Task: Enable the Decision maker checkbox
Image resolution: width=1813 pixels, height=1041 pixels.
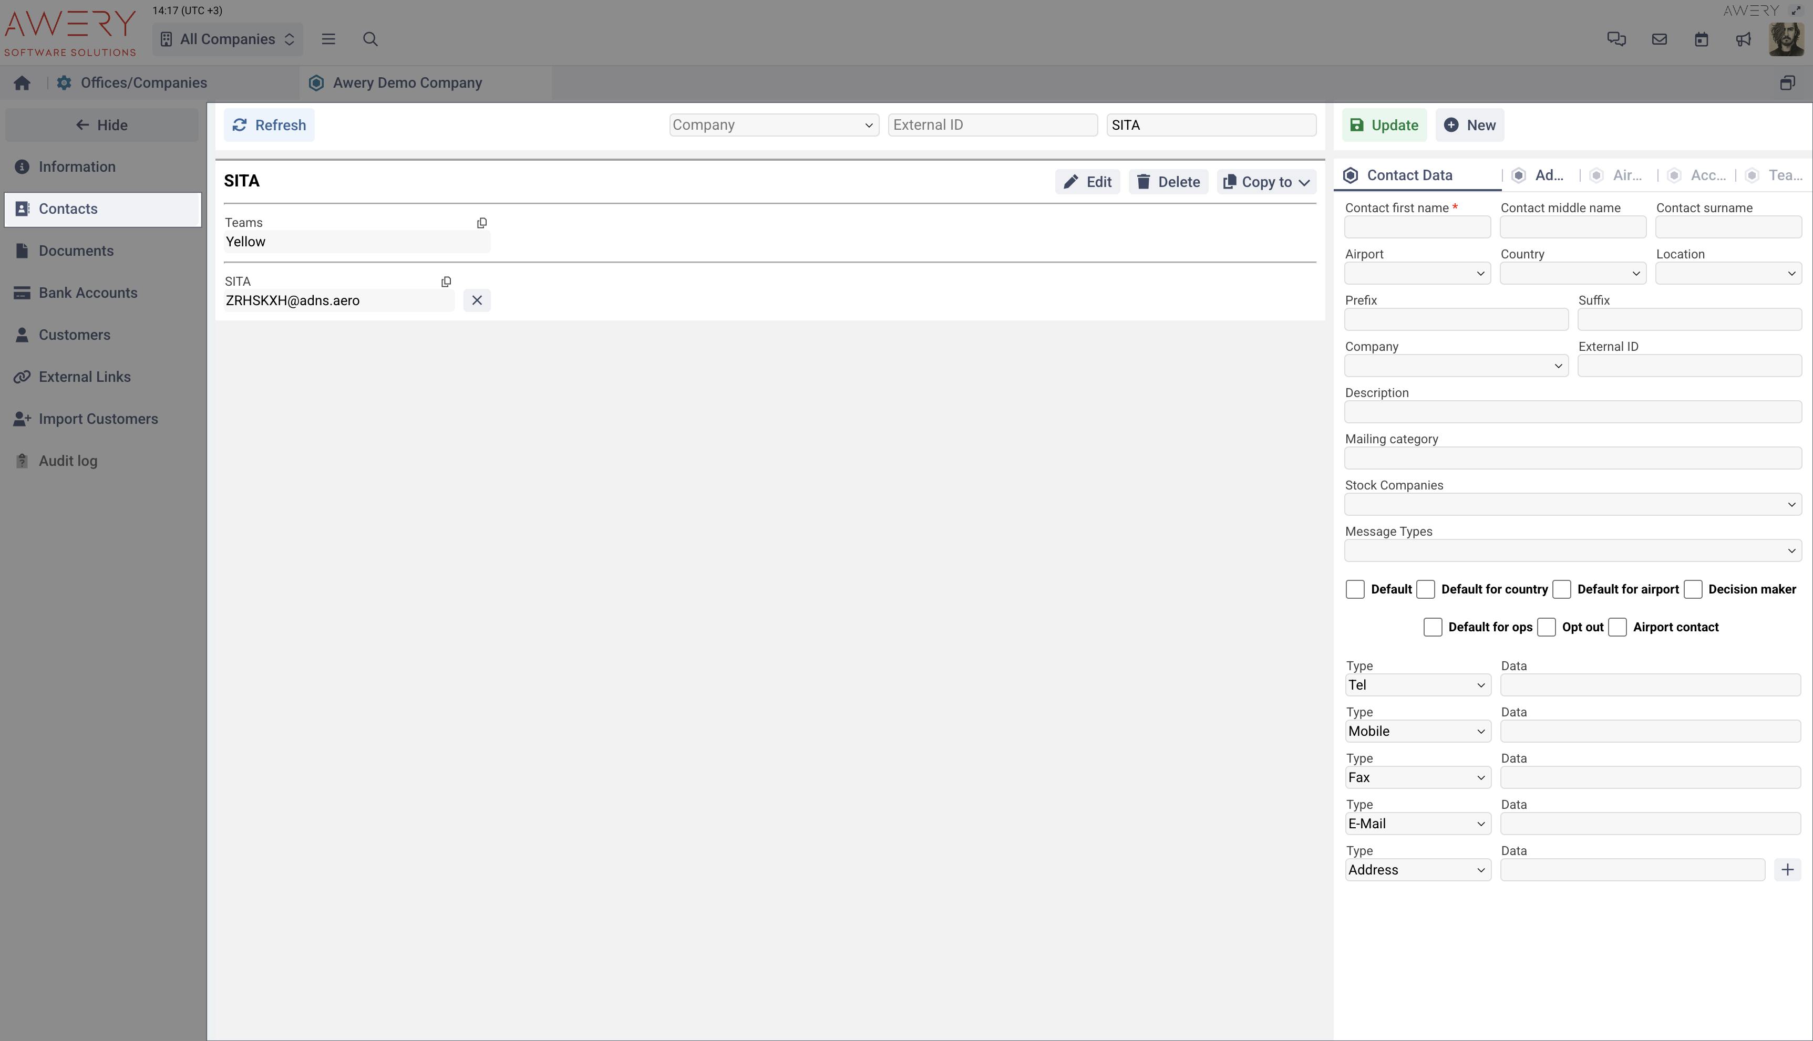Action: (1693, 589)
